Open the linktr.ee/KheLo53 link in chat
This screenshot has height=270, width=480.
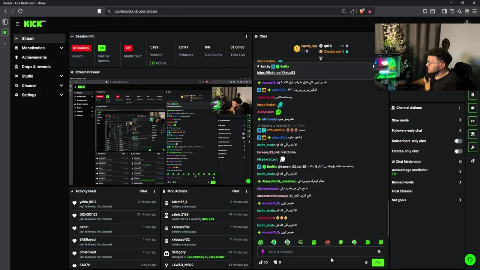point(276,73)
